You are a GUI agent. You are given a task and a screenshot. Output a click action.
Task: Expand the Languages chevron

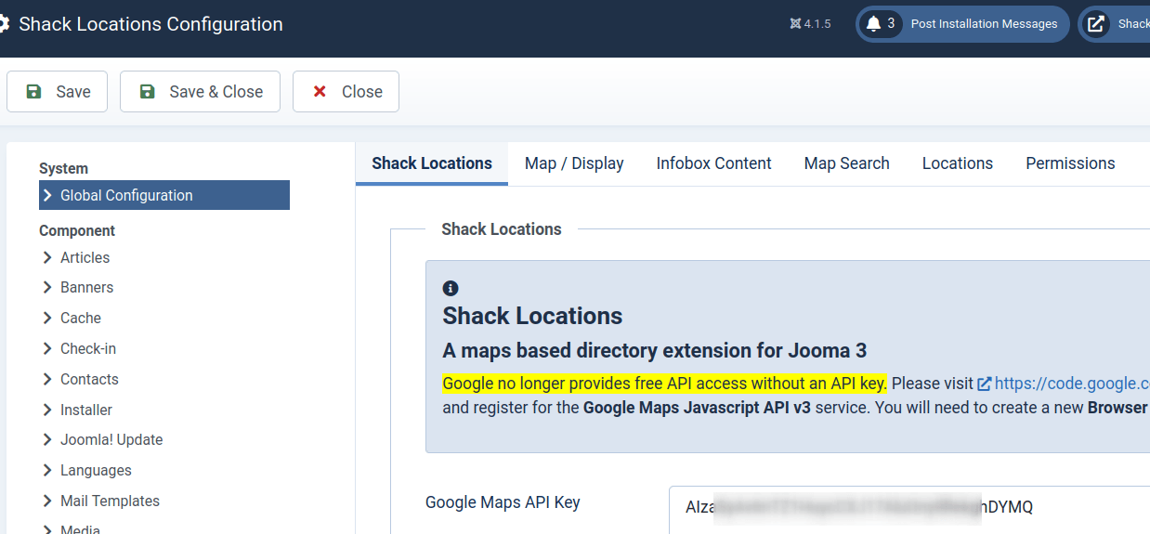47,470
